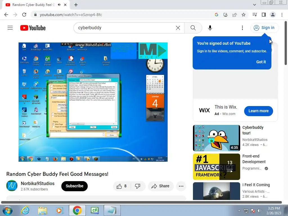The image size is (288, 216).
Task: Open the Wix logo in ad
Action: [x=204, y=110]
